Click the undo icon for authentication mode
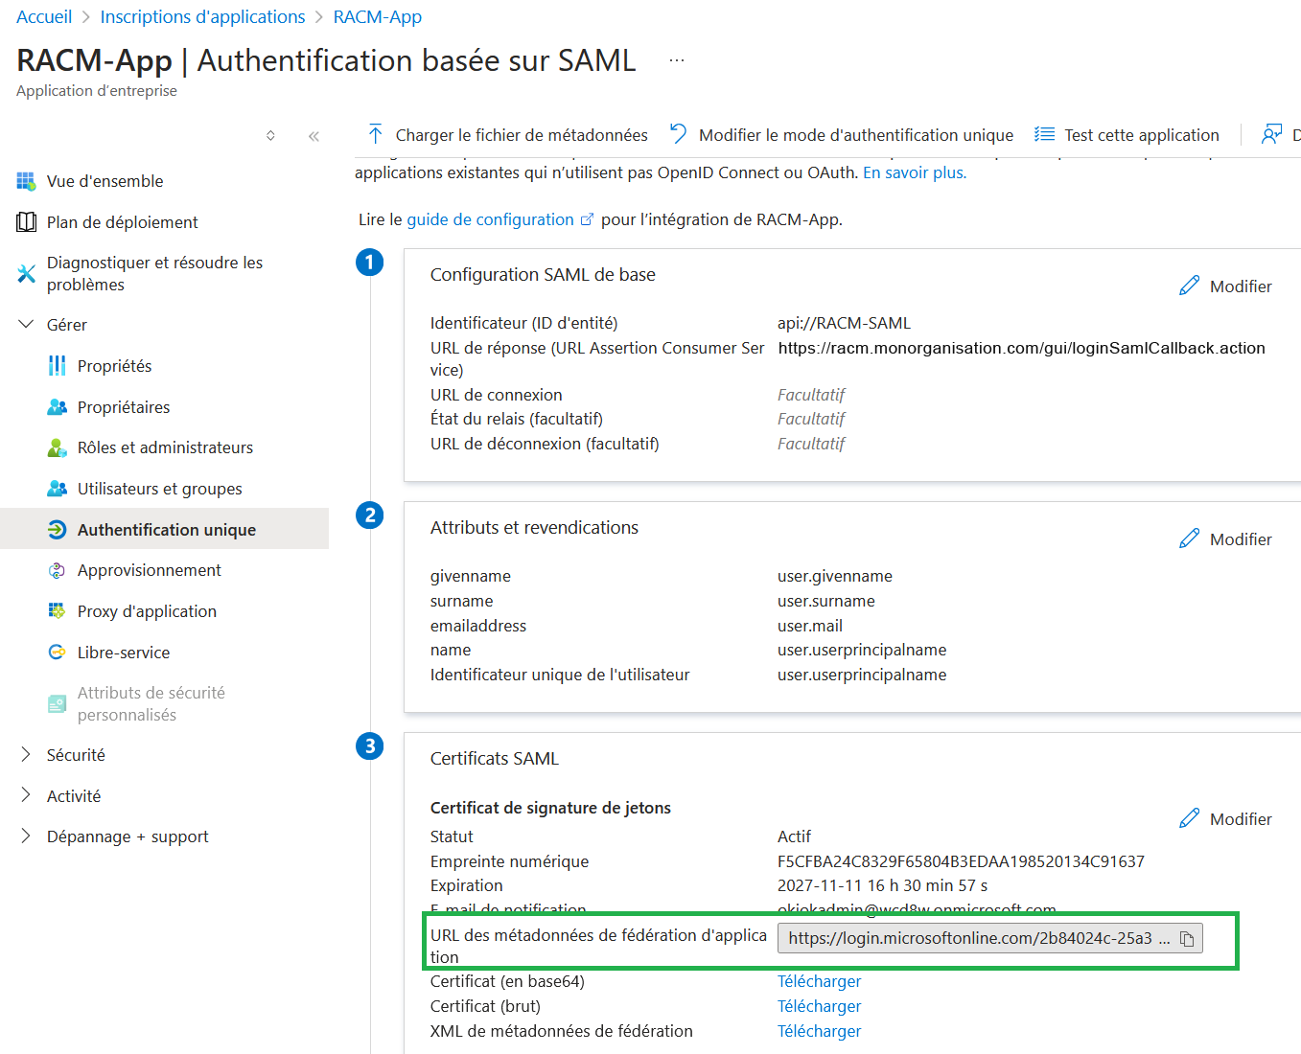Screen dimensions: 1301x1054 tap(679, 134)
